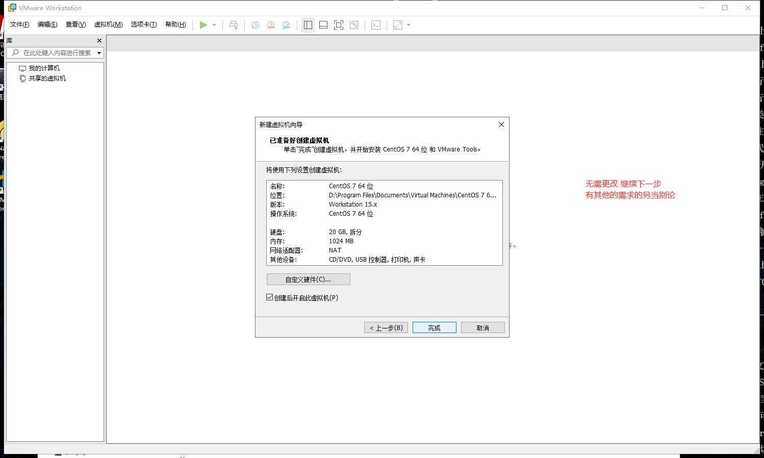Click the Workstation 15.x version text
This screenshot has height=458, width=764.
coord(353,205)
